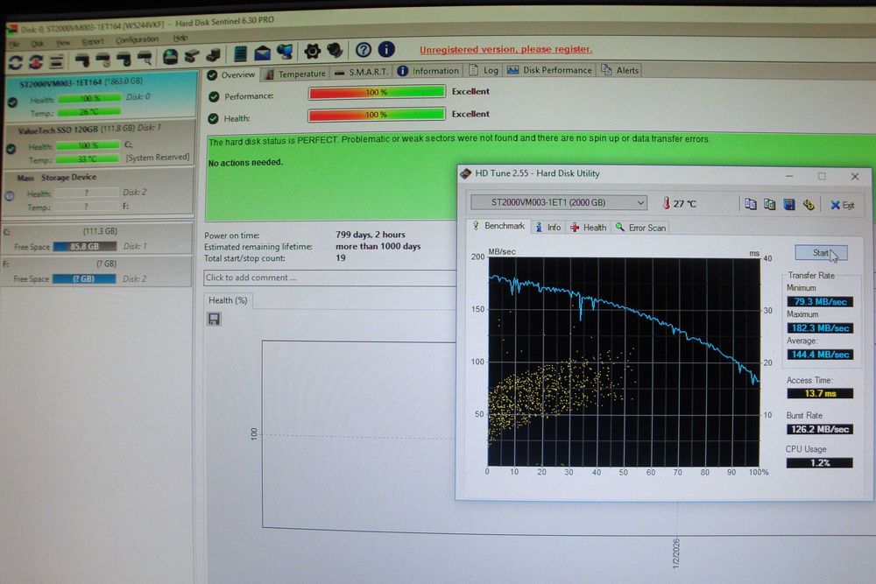Click the single drive toolbar icon after globe
The width and height of the screenshot is (876, 584).
click(x=192, y=56)
